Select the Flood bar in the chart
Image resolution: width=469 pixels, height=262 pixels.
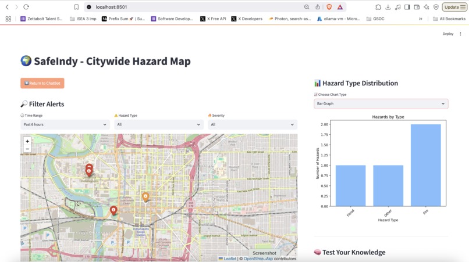point(350,185)
